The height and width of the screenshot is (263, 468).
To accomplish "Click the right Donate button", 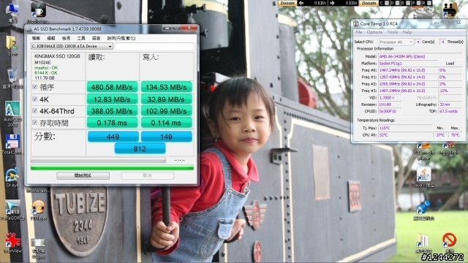I will pos(369,3).
